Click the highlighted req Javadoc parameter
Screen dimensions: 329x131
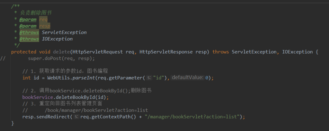click(x=43, y=19)
